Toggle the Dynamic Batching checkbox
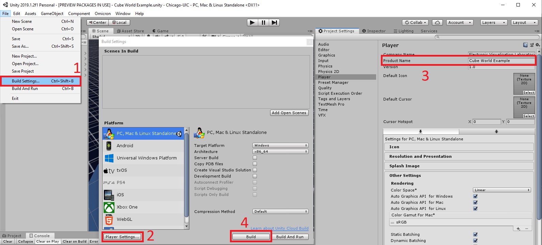Screen dimensions: 542x245 [476, 241]
